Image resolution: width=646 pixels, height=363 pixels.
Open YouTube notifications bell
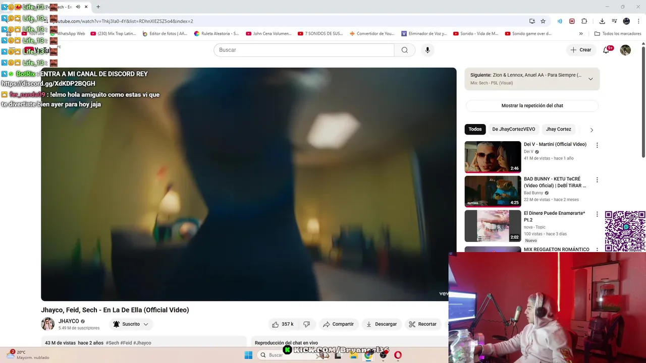point(607,50)
